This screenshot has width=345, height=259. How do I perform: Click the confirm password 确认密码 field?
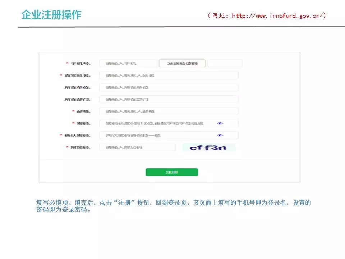click(x=169, y=135)
